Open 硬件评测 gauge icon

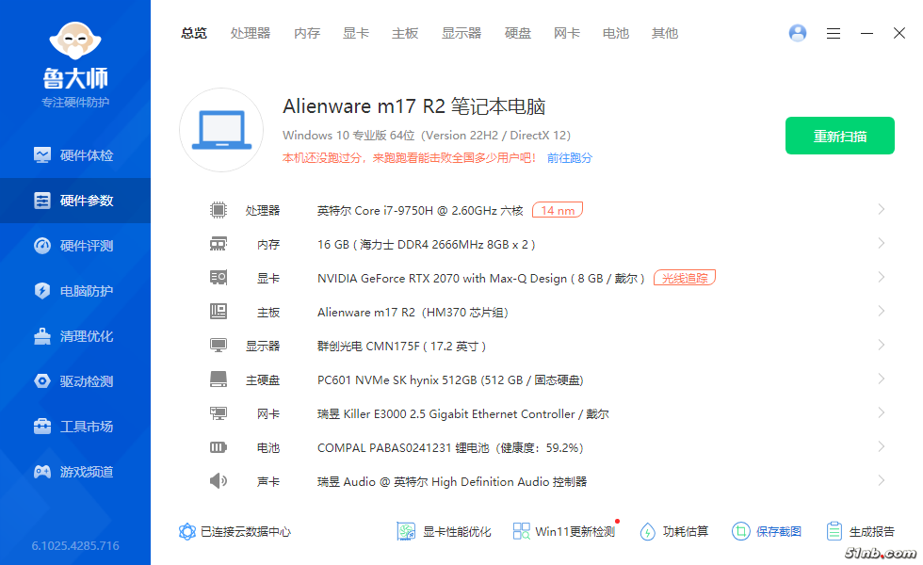click(x=42, y=246)
